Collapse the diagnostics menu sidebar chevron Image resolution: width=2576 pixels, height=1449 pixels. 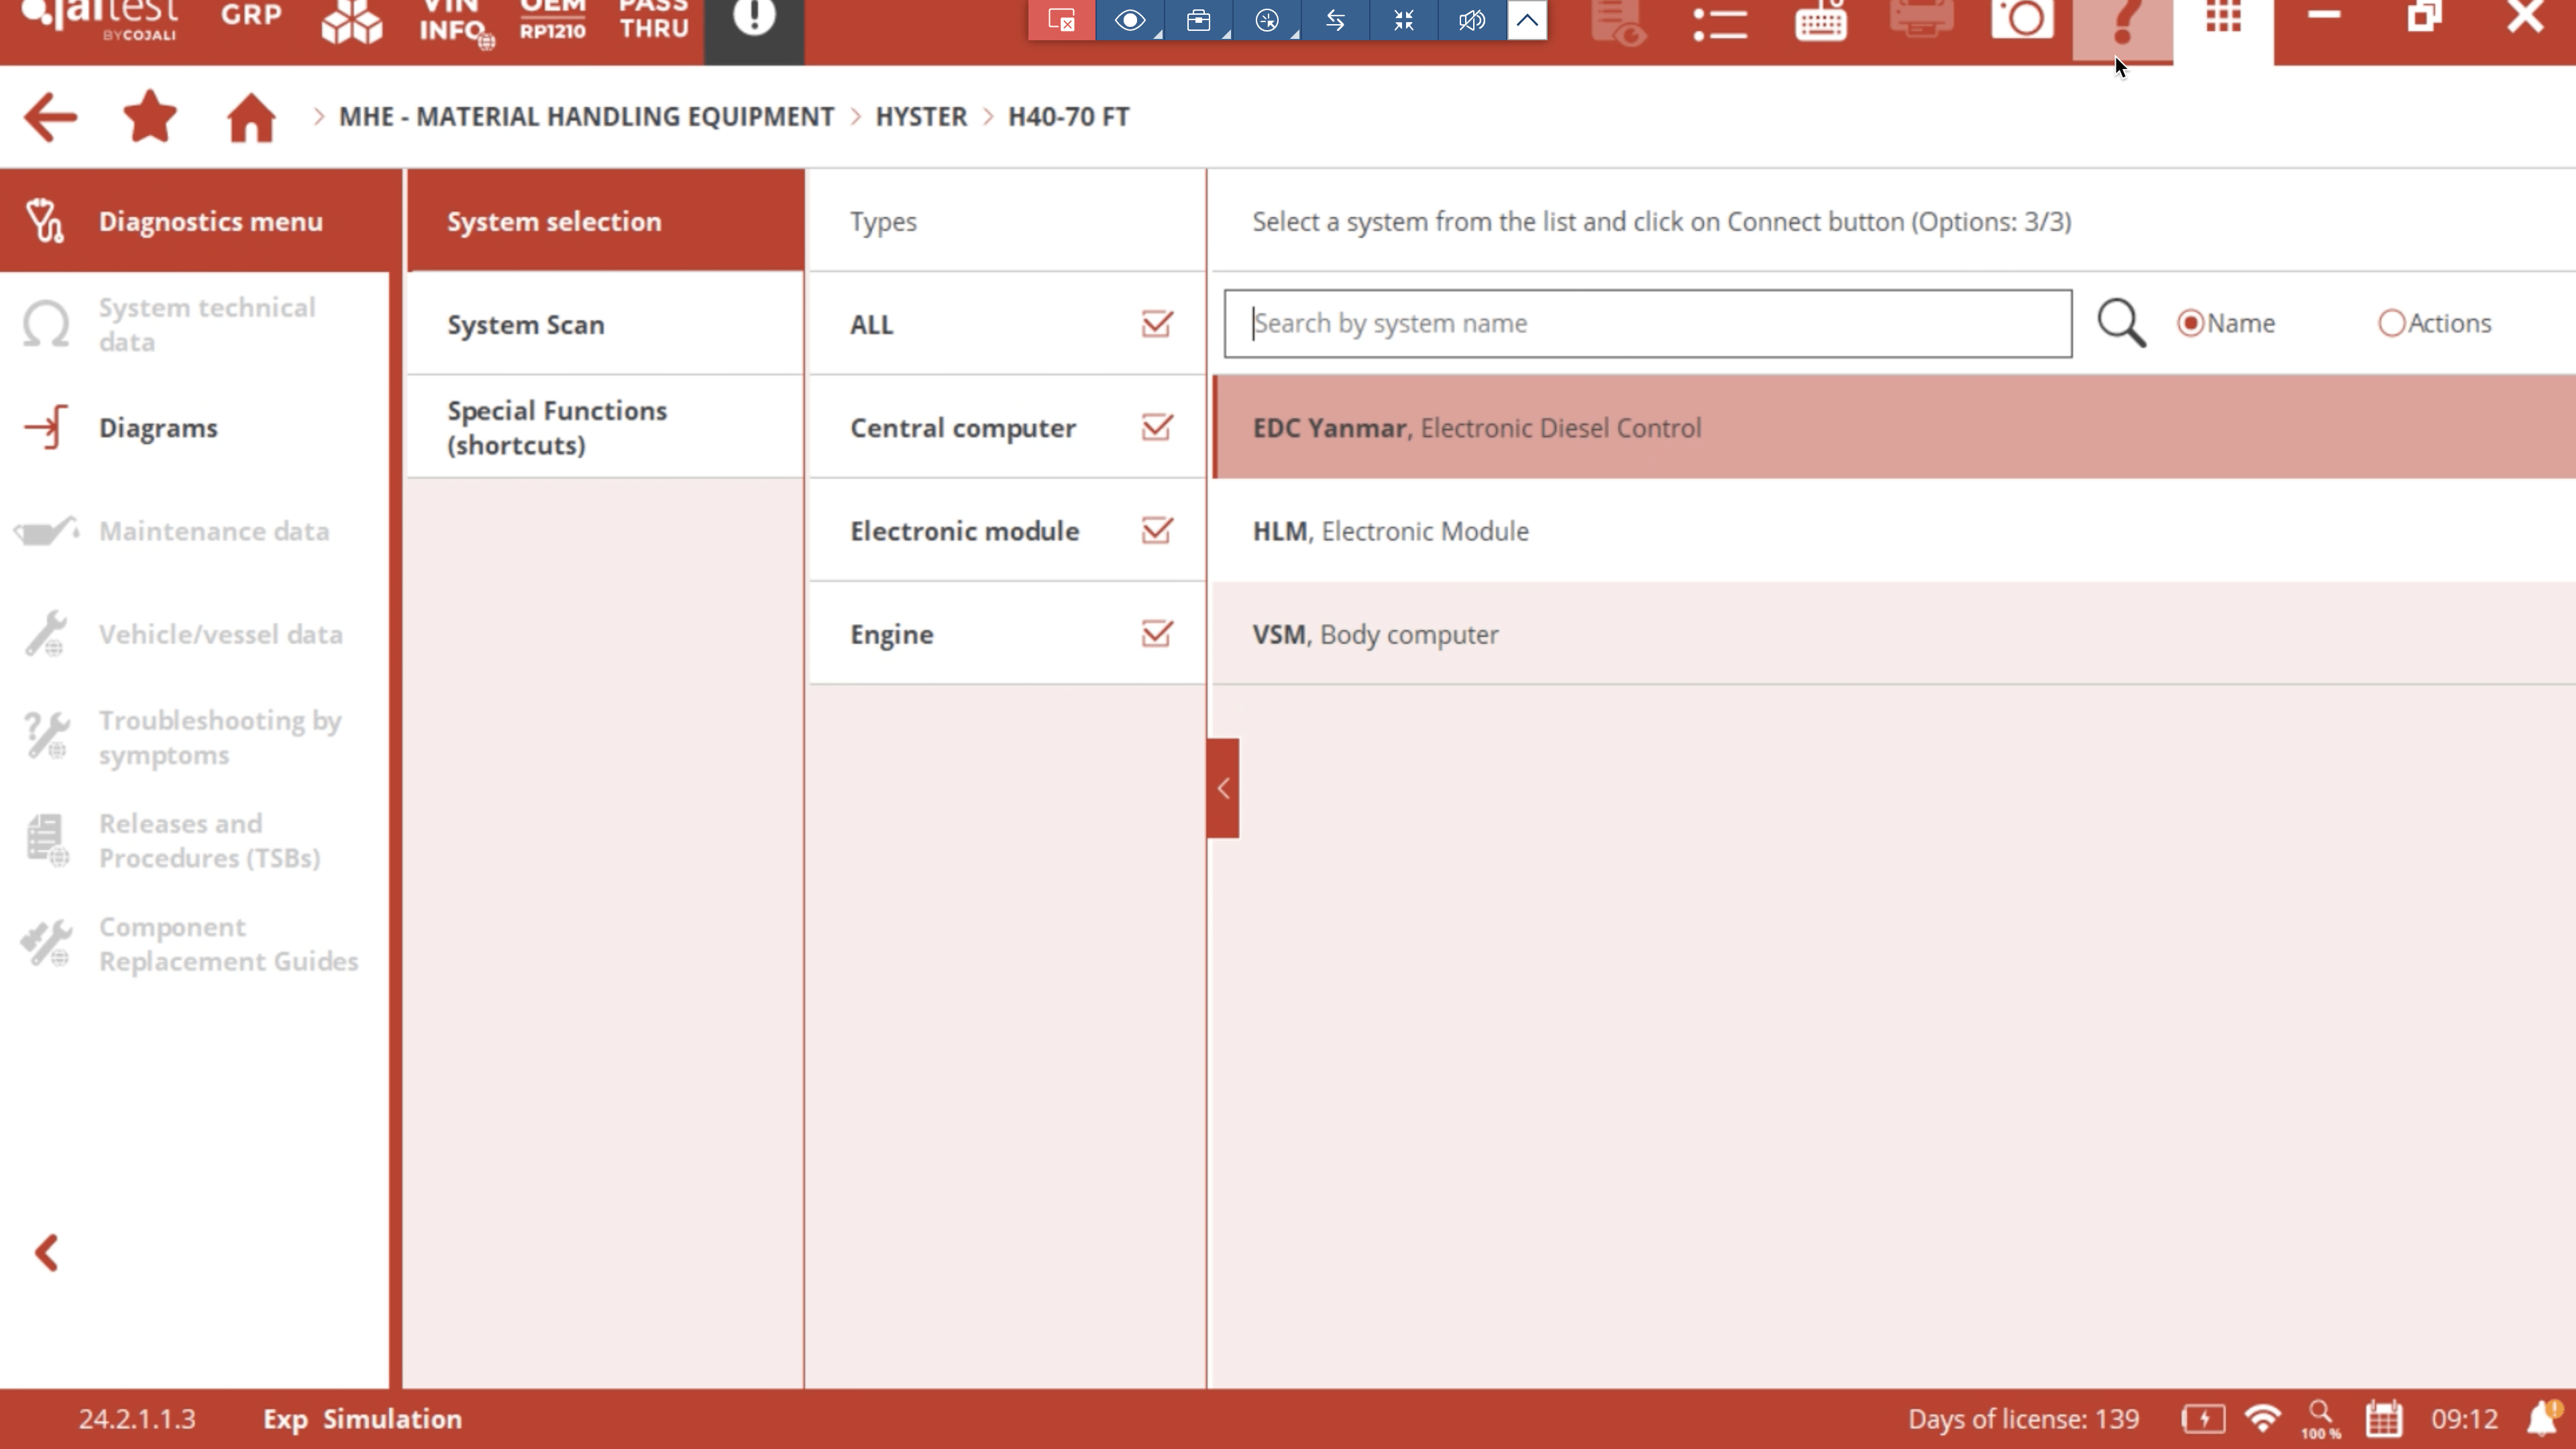click(47, 1253)
